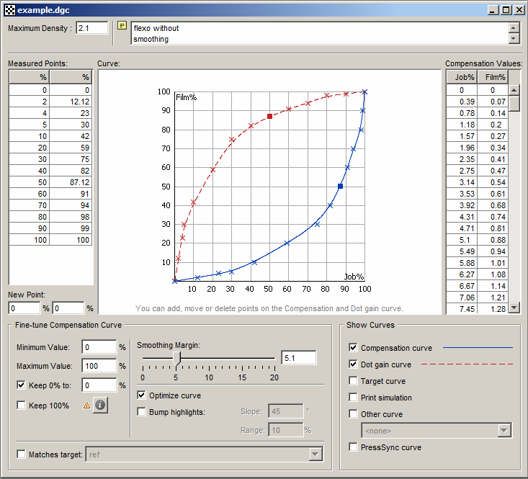Enable the Print simulation checkbox
The height and width of the screenshot is (479, 528).
click(x=353, y=397)
